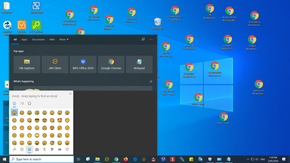Open the Windows Start menu
This screenshot has width=290, height=163.
[4, 159]
